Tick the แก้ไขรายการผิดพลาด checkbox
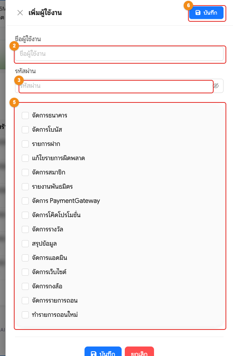Image resolution: width=233 pixels, height=356 pixels. point(25,158)
